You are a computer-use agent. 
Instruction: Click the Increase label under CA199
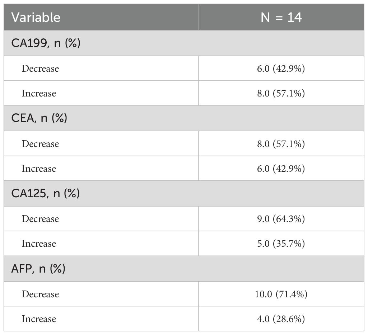pos(39,93)
